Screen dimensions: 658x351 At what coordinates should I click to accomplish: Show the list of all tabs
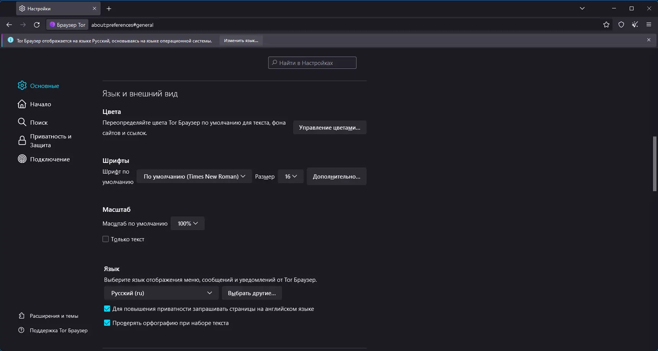click(x=582, y=8)
